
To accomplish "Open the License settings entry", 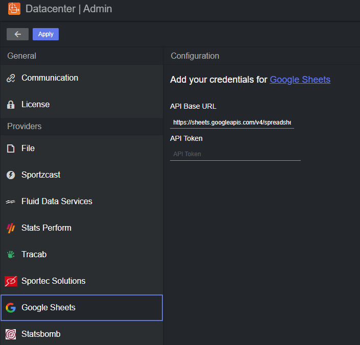I will [35, 105].
